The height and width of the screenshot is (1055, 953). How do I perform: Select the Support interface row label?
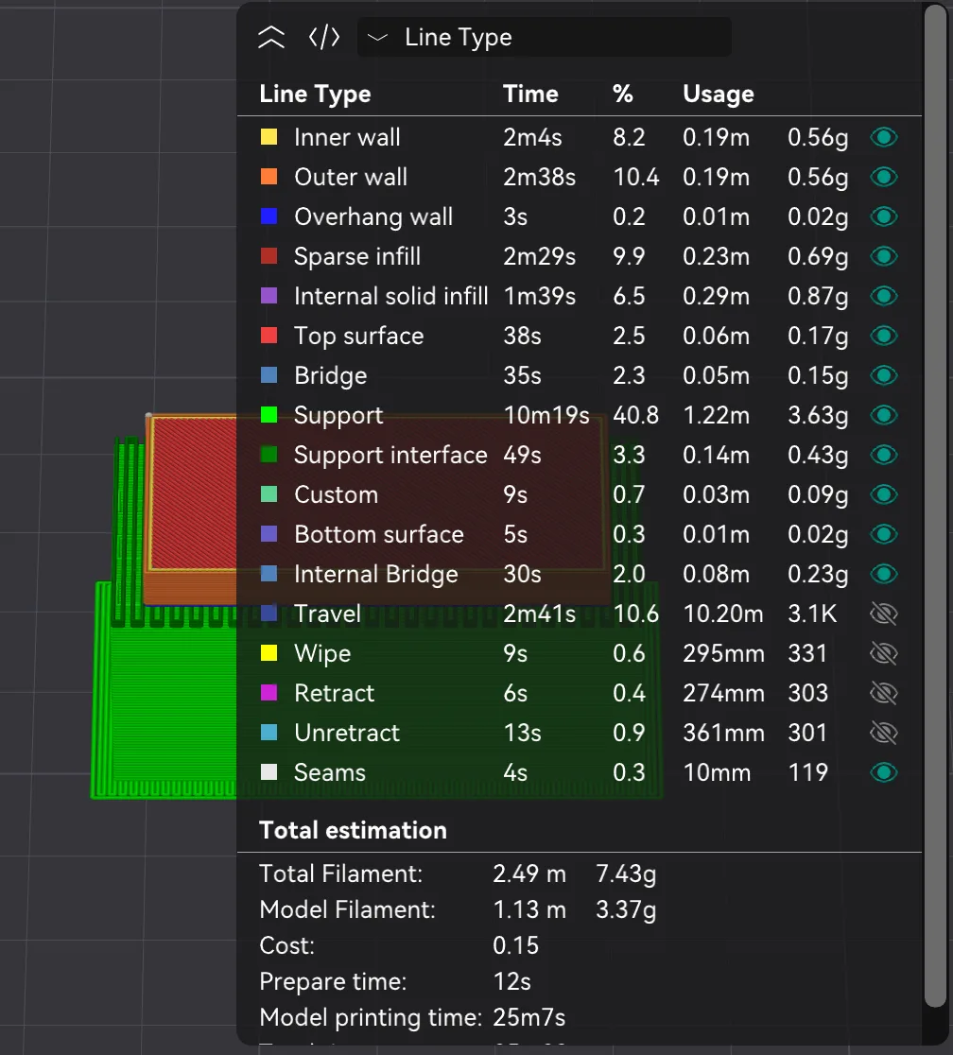[x=390, y=455]
